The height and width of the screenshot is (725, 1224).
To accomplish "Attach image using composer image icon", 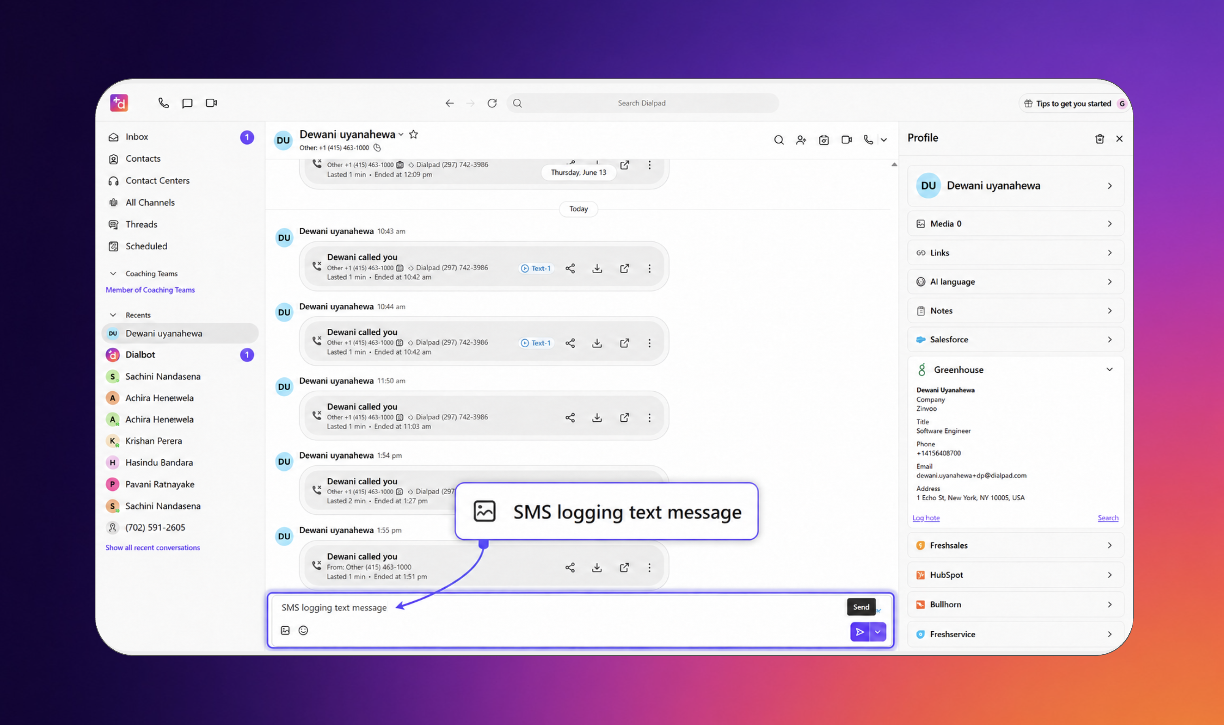I will 286,630.
